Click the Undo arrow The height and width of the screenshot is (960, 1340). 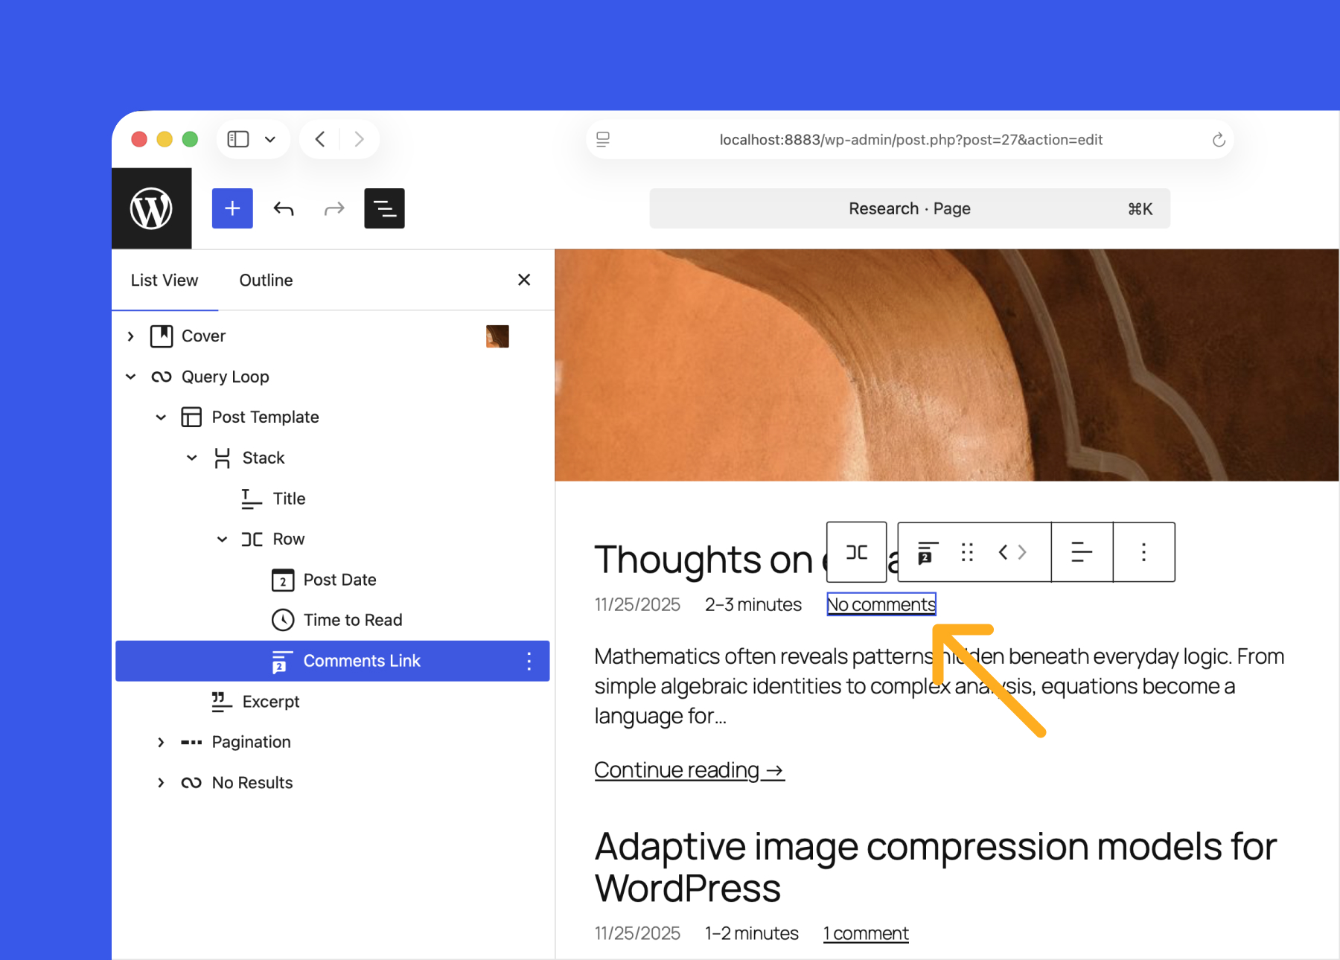[x=284, y=208]
